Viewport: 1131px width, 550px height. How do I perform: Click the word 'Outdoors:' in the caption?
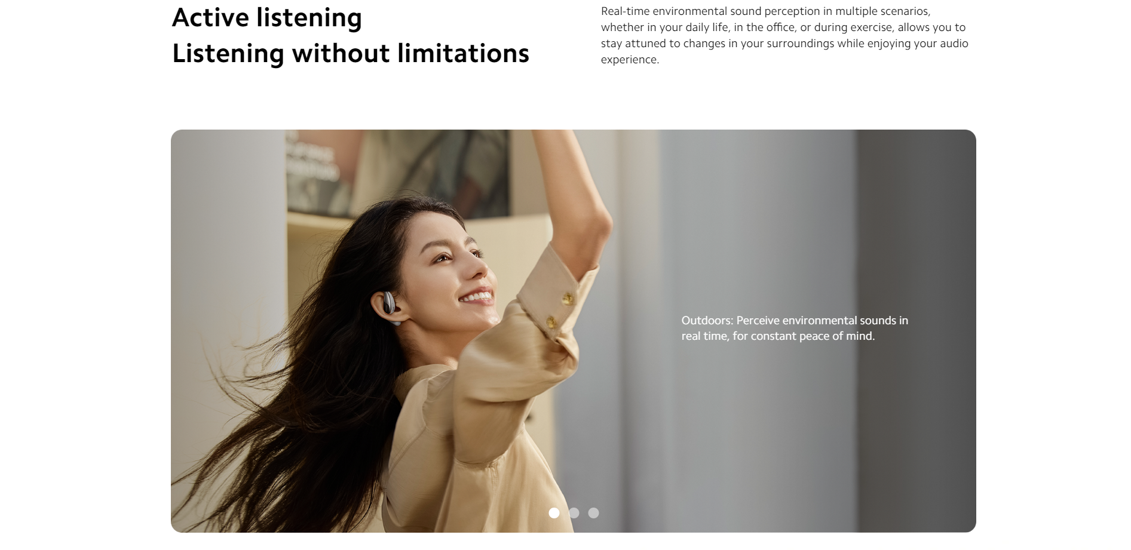(x=707, y=320)
